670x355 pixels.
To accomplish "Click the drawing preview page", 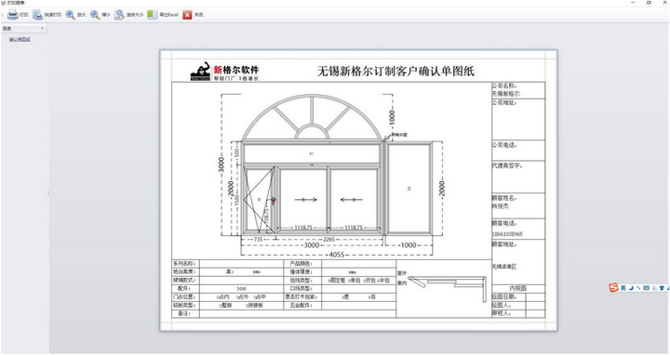I will [358, 191].
